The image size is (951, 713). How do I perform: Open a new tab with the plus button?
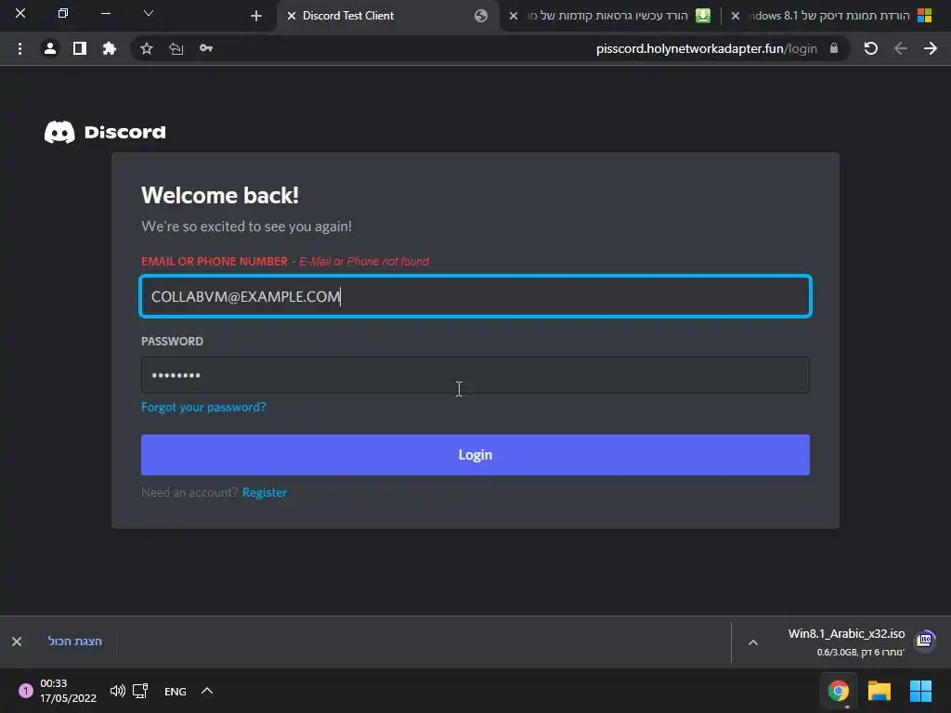(x=256, y=16)
